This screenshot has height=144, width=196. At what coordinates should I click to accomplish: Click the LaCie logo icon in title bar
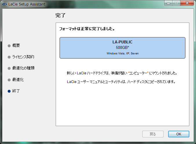pyautogui.click(x=5, y=4)
